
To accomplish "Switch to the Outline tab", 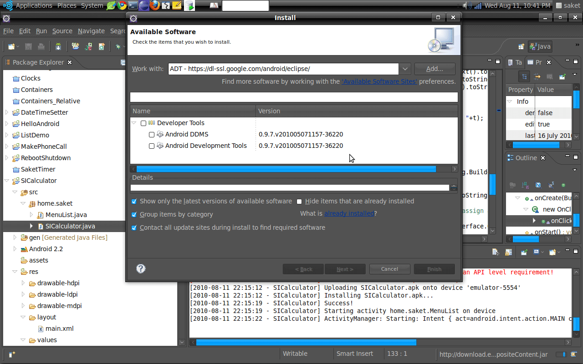I will (x=526, y=158).
